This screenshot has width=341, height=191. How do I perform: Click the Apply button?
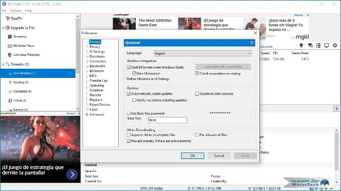(x=245, y=155)
